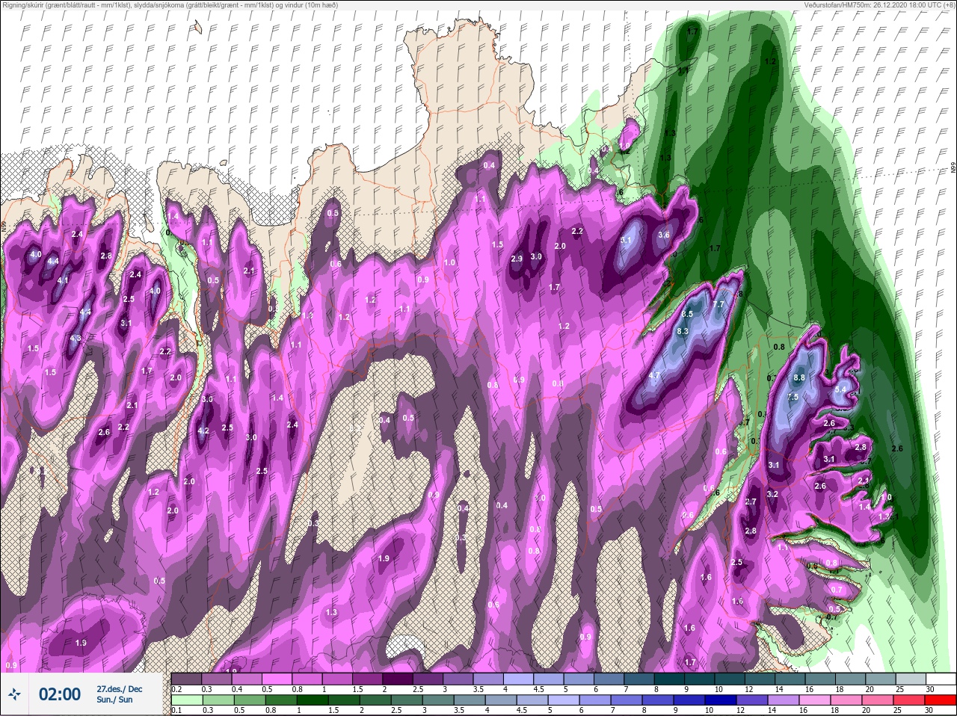The image size is (957, 716).
Task: Click the compass star icon beside the time
Action: (14, 694)
